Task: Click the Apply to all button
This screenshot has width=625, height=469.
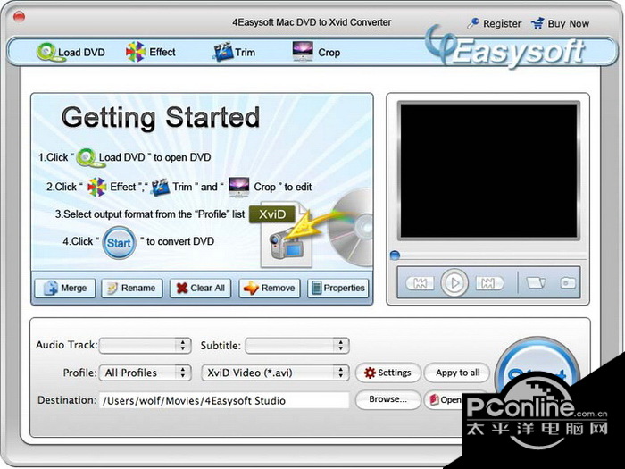Action: [x=457, y=373]
